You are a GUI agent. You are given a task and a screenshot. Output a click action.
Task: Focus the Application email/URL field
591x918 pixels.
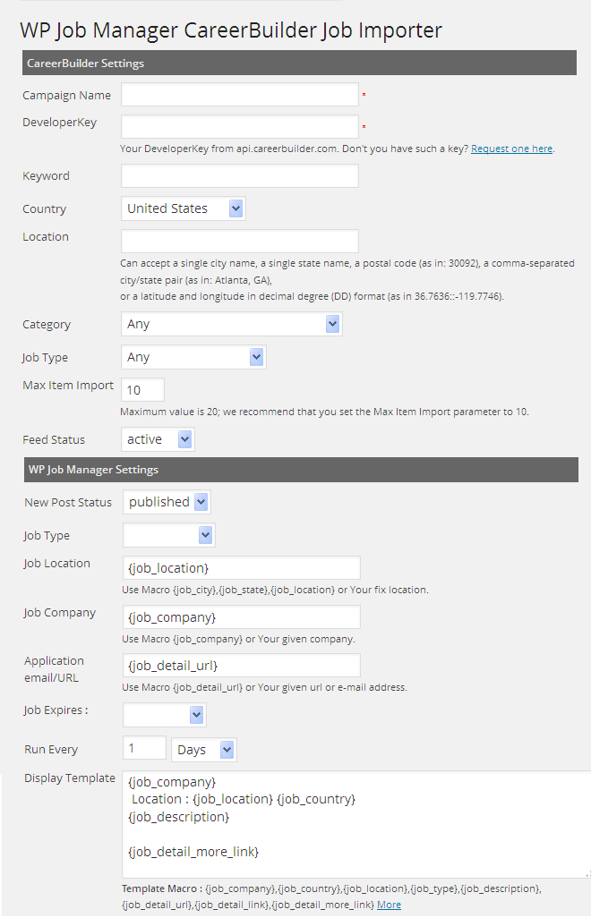coord(242,666)
